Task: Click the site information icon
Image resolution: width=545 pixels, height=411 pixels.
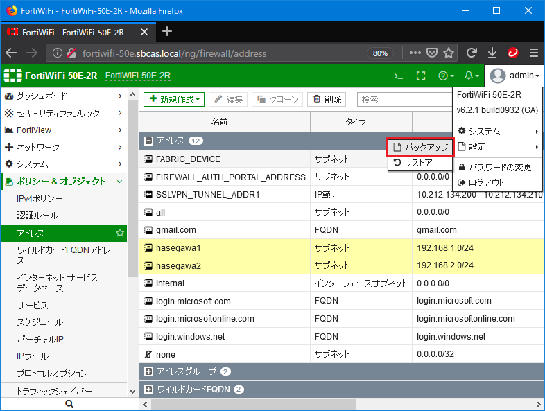Action: (x=58, y=53)
